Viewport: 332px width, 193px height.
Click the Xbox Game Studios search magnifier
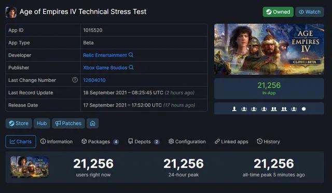pos(131,67)
